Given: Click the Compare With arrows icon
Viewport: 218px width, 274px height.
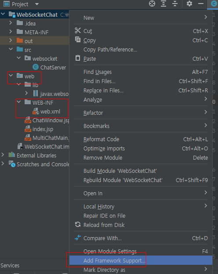Looking at the screenshot, I should click(78, 237).
